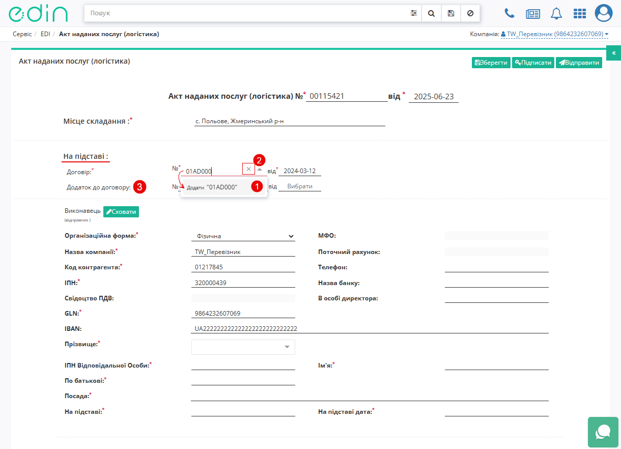621x449 pixels.
Task: Click act date field 2025-06-23
Action: 434,96
